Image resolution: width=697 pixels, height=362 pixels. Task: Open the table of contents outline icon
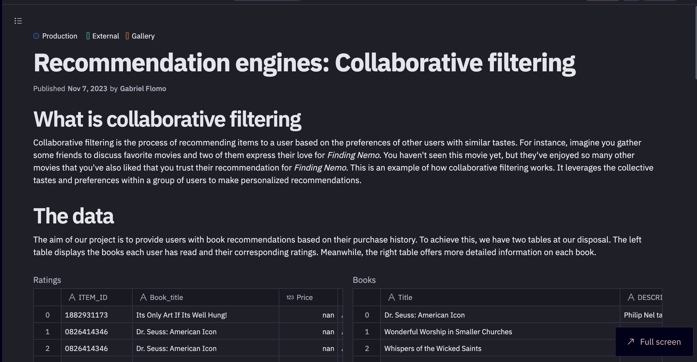point(18,21)
